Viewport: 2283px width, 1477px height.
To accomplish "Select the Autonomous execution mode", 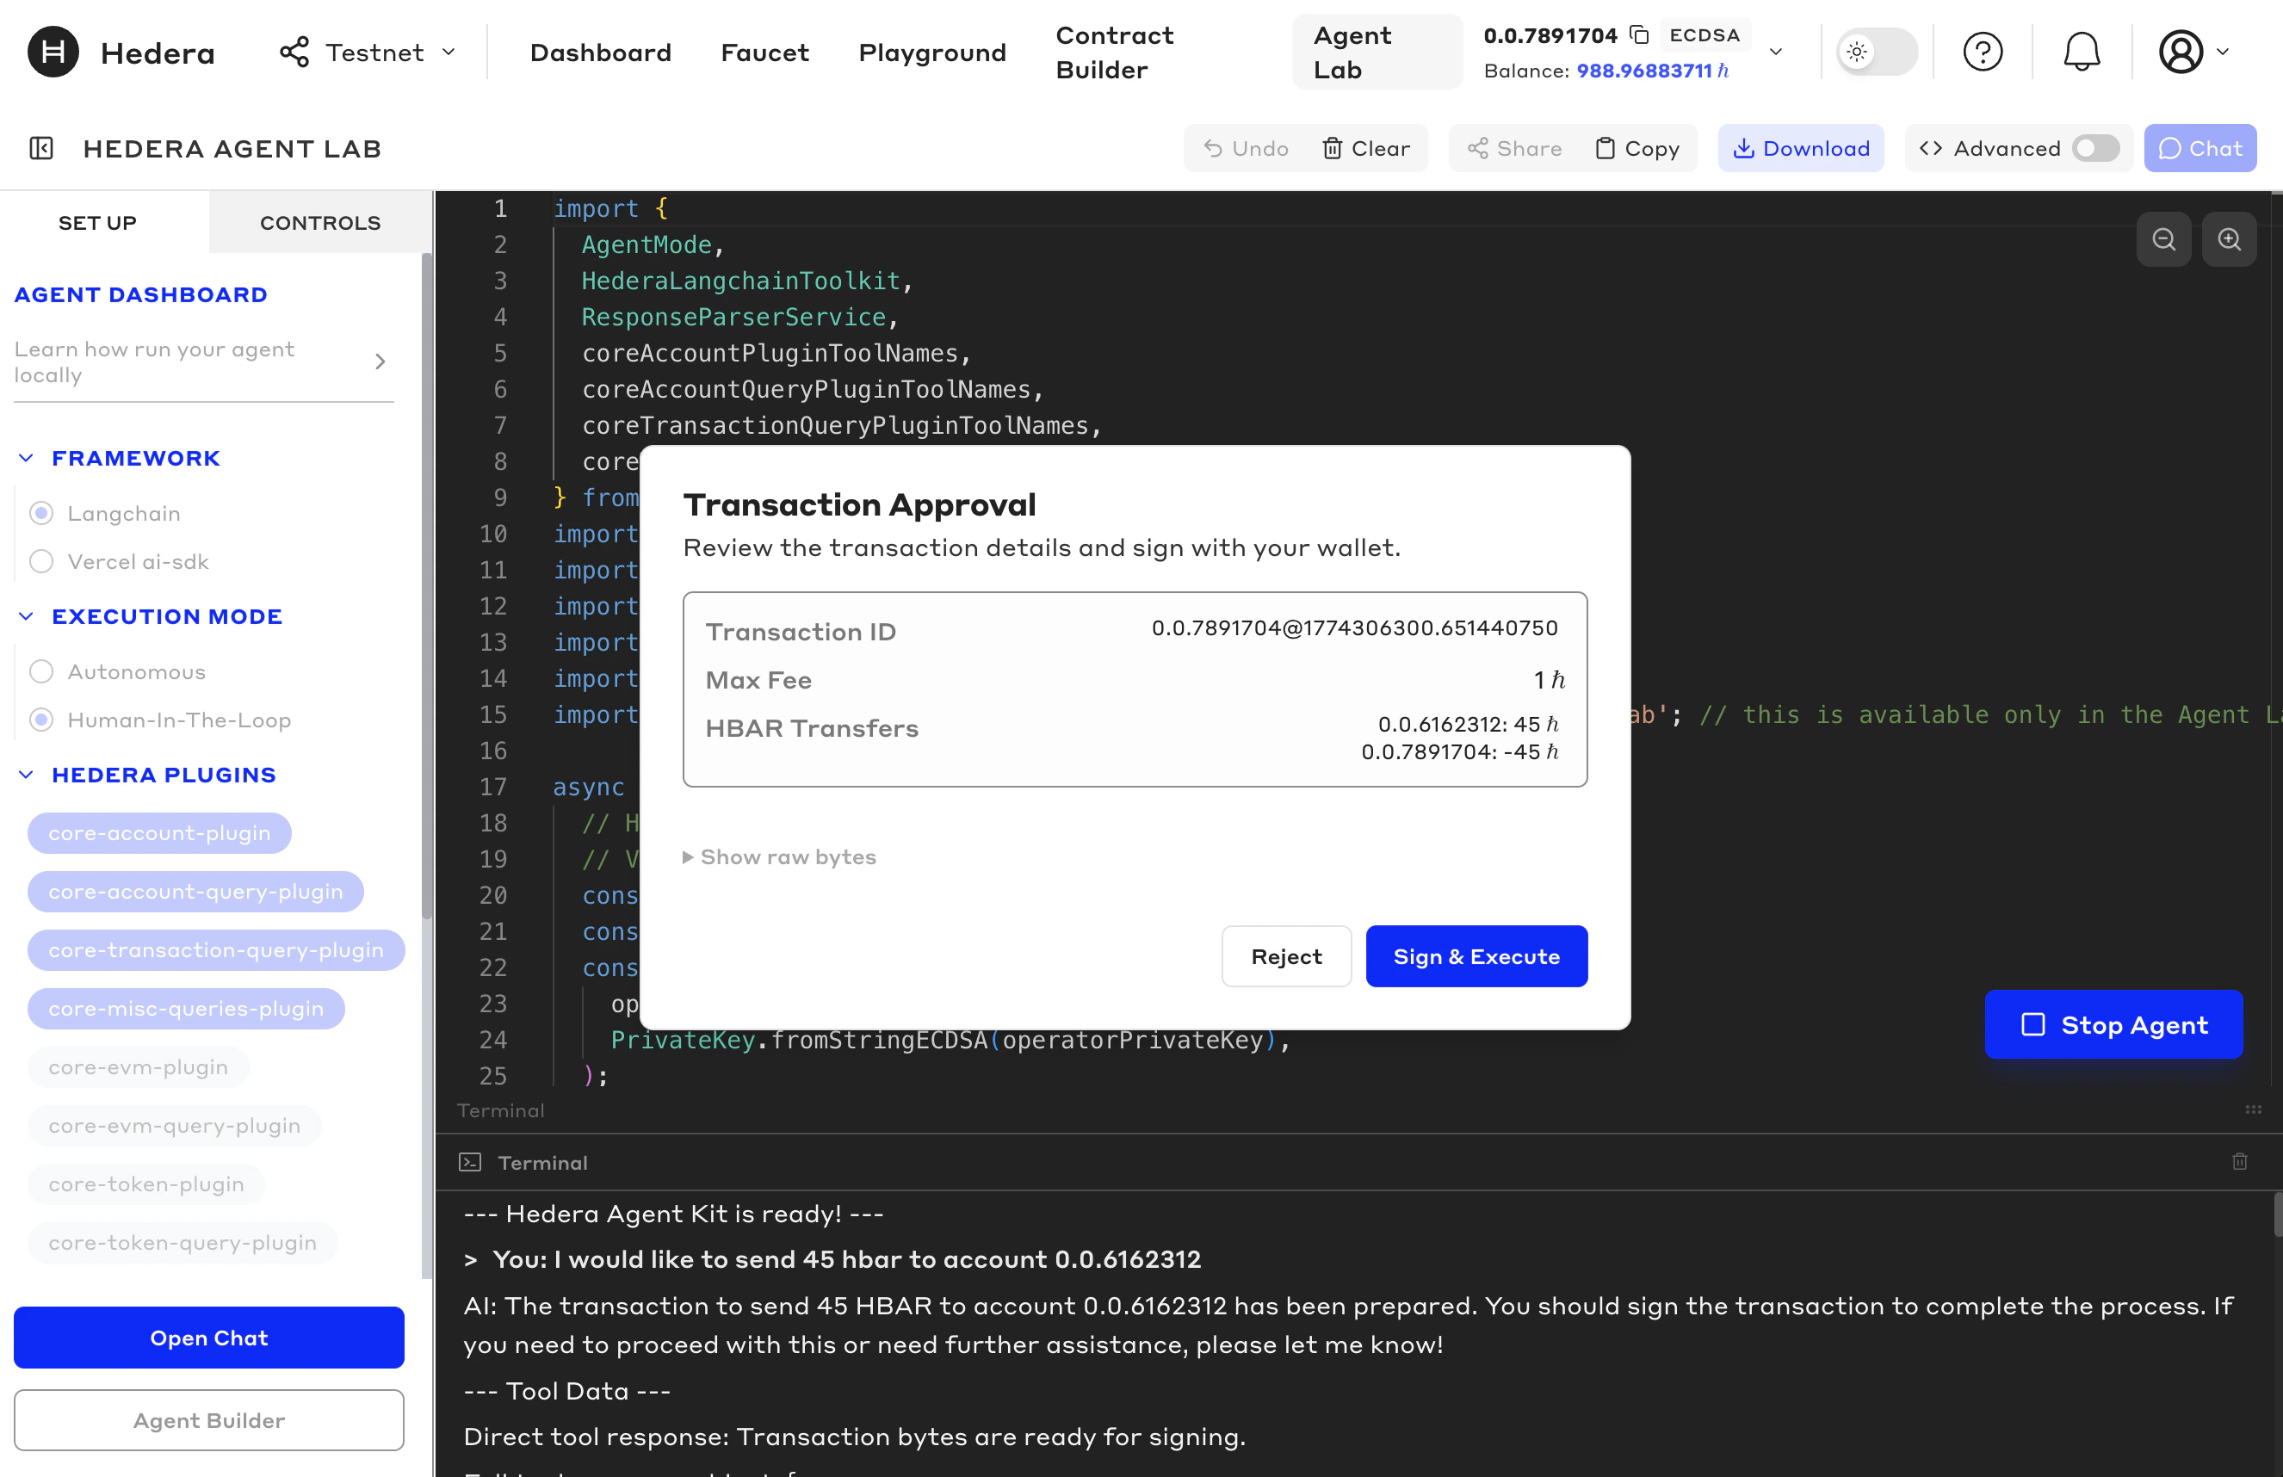I will (41, 671).
